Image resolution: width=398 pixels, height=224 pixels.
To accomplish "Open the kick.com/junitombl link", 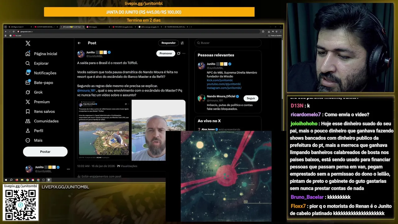I will pyautogui.click(x=220, y=80).
